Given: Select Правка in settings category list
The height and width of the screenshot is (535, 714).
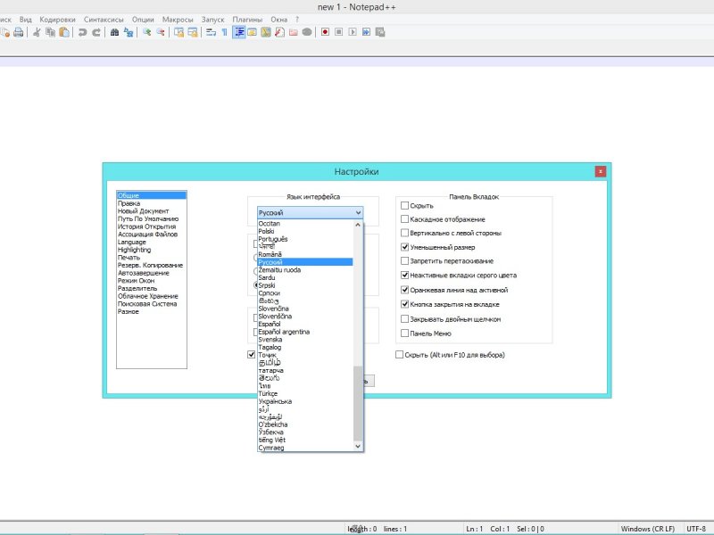Looking at the screenshot, I should [152, 203].
